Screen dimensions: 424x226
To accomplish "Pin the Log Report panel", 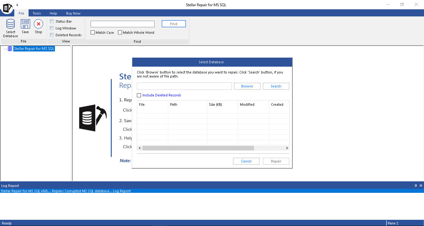I will pyautogui.click(x=416, y=186).
